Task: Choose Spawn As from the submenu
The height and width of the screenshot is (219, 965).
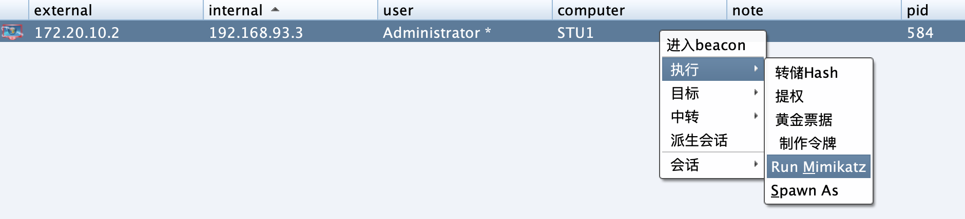Action: (x=804, y=190)
